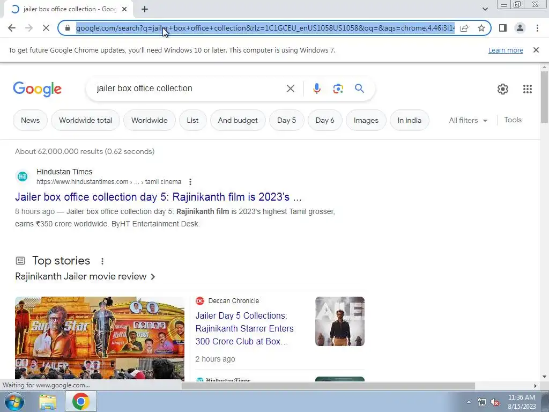Select the News filter chip
Image resolution: width=549 pixels, height=412 pixels.
coord(30,120)
